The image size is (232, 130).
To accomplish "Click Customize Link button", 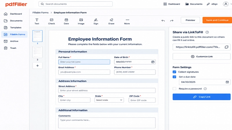I will tap(202, 56).
